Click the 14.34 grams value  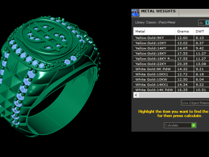182,85
